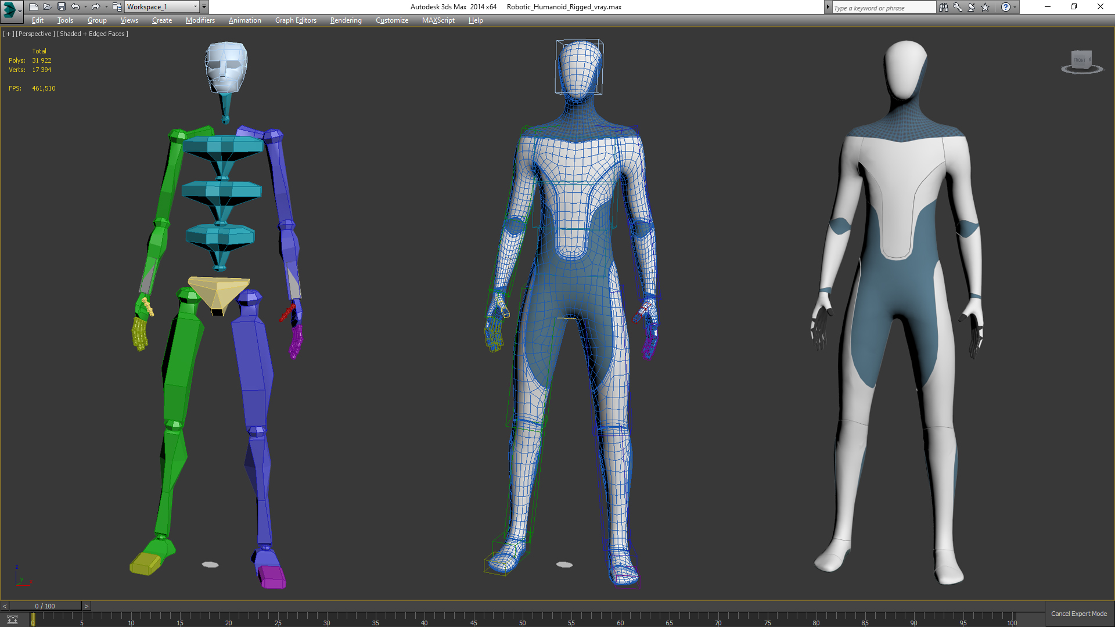This screenshot has width=1115, height=627.
Task: Click the Open File folder icon
Action: tap(47, 7)
